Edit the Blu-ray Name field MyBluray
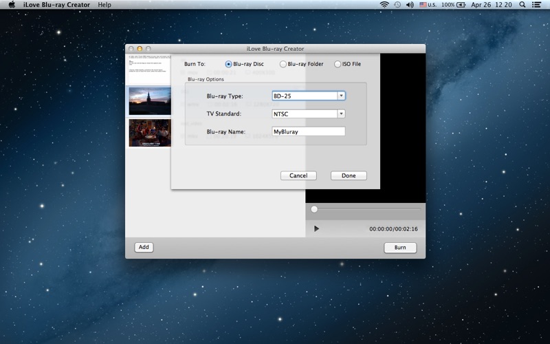The height and width of the screenshot is (344, 550). pyautogui.click(x=309, y=131)
